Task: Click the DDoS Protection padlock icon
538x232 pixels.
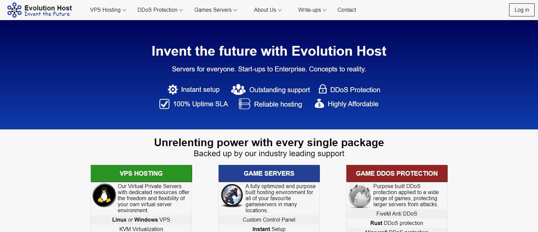Action: point(322,89)
